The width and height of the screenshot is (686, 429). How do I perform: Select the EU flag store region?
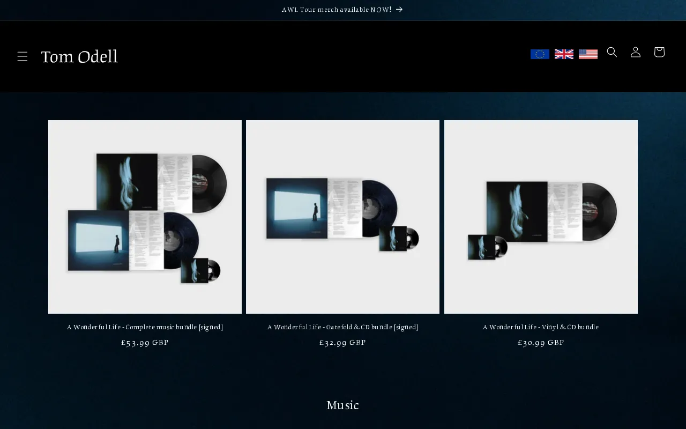click(x=540, y=54)
